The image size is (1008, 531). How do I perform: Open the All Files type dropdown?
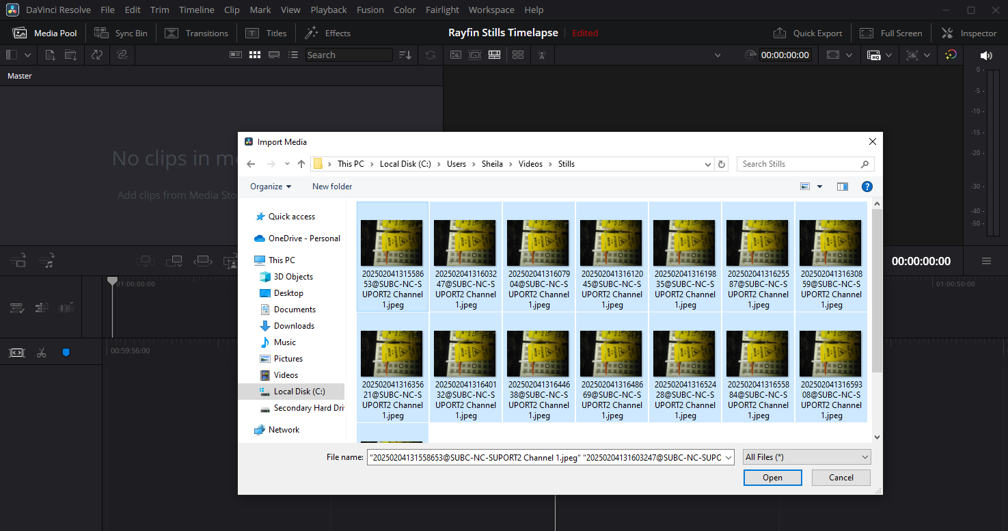(x=806, y=457)
